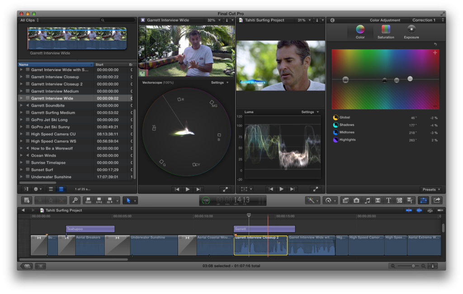Open browser action gear menu

point(38,189)
